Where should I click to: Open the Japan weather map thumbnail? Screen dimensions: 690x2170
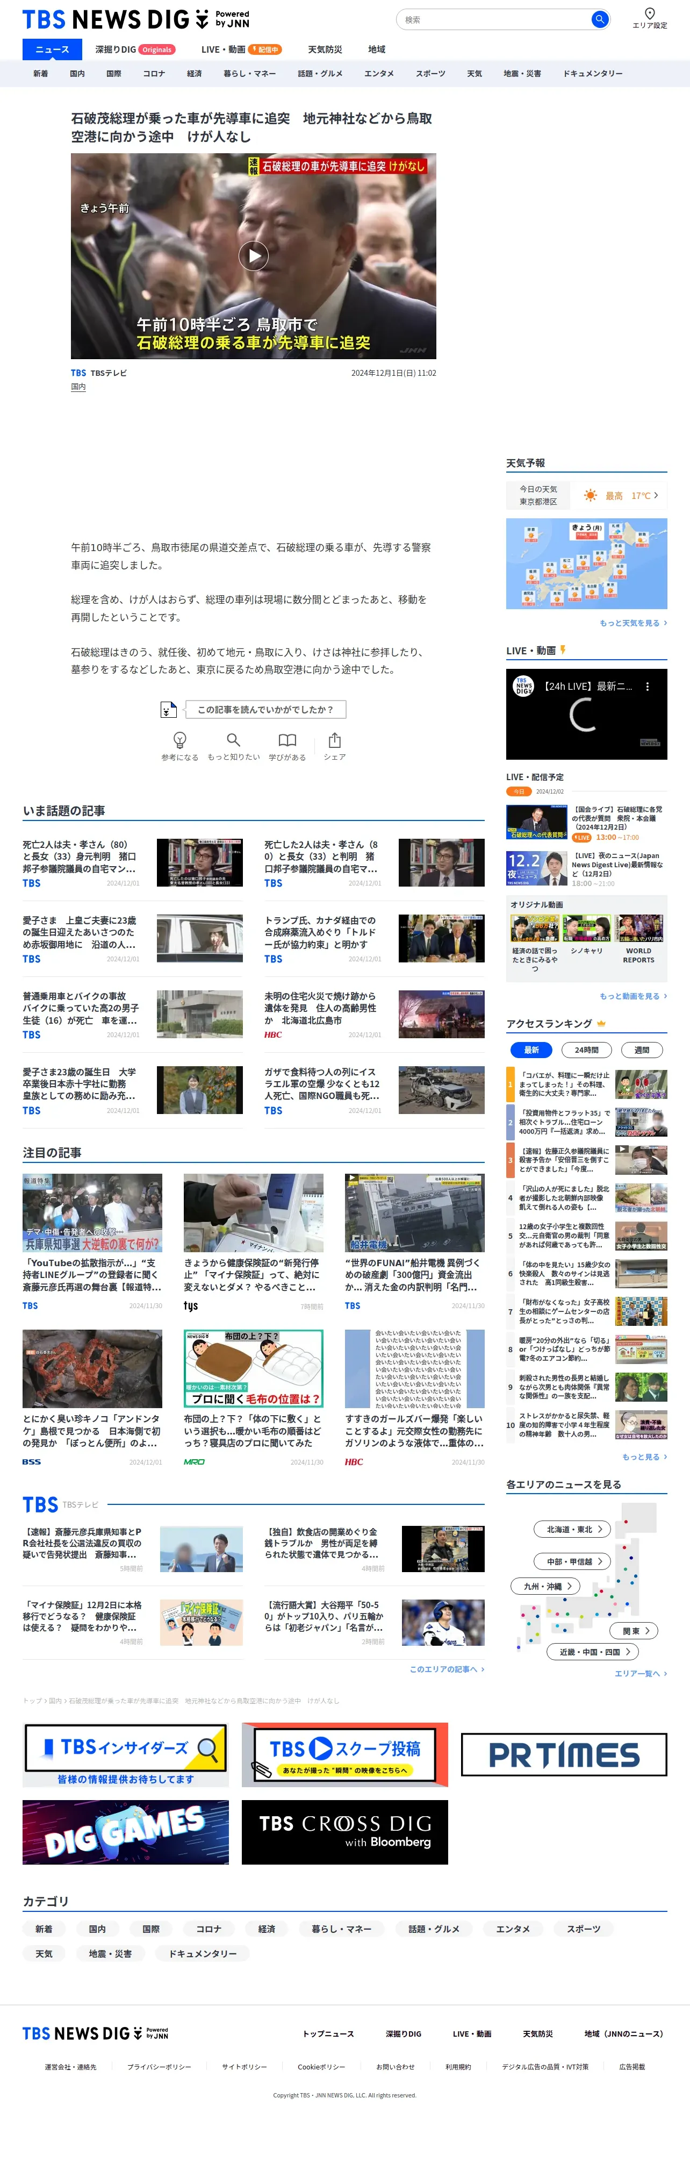[x=586, y=563]
